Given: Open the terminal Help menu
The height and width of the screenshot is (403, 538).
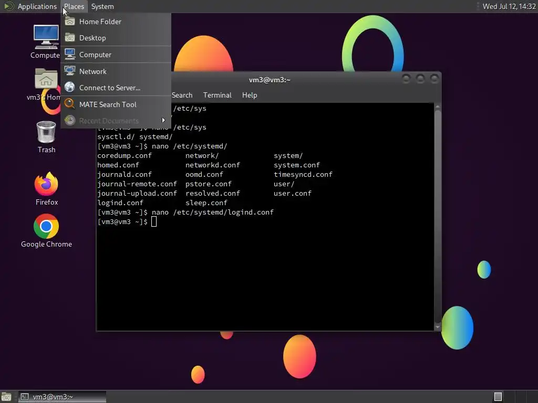Looking at the screenshot, I should [250, 96].
